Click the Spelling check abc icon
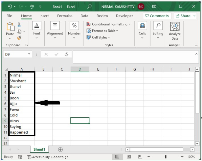The width and height of the screenshot is (202, 161). (32, 7)
